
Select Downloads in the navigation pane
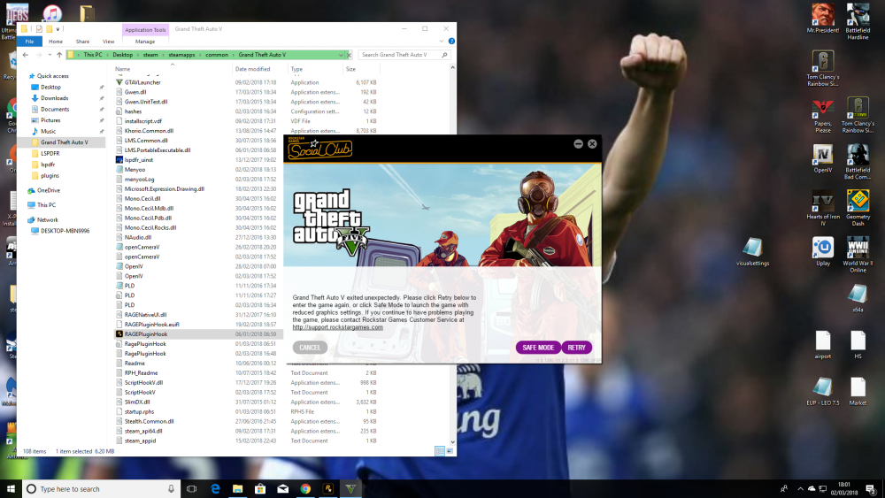click(54, 98)
